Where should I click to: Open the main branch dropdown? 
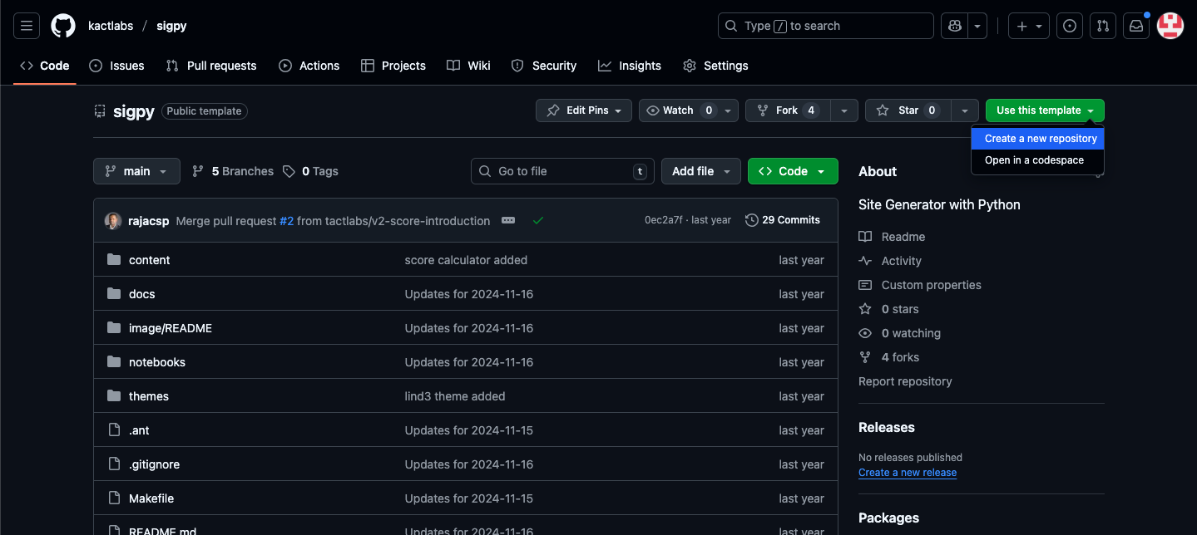(136, 171)
